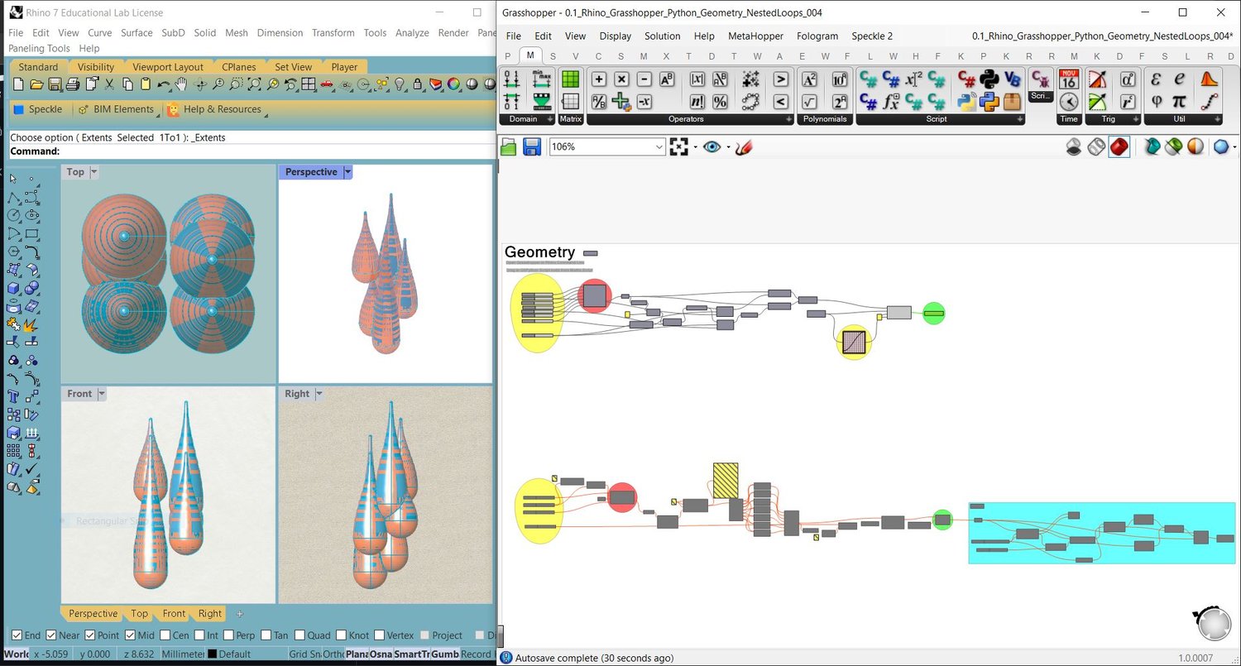The image size is (1241, 666).
Task: Click the Epsilon constant component icon
Action: point(1157,79)
